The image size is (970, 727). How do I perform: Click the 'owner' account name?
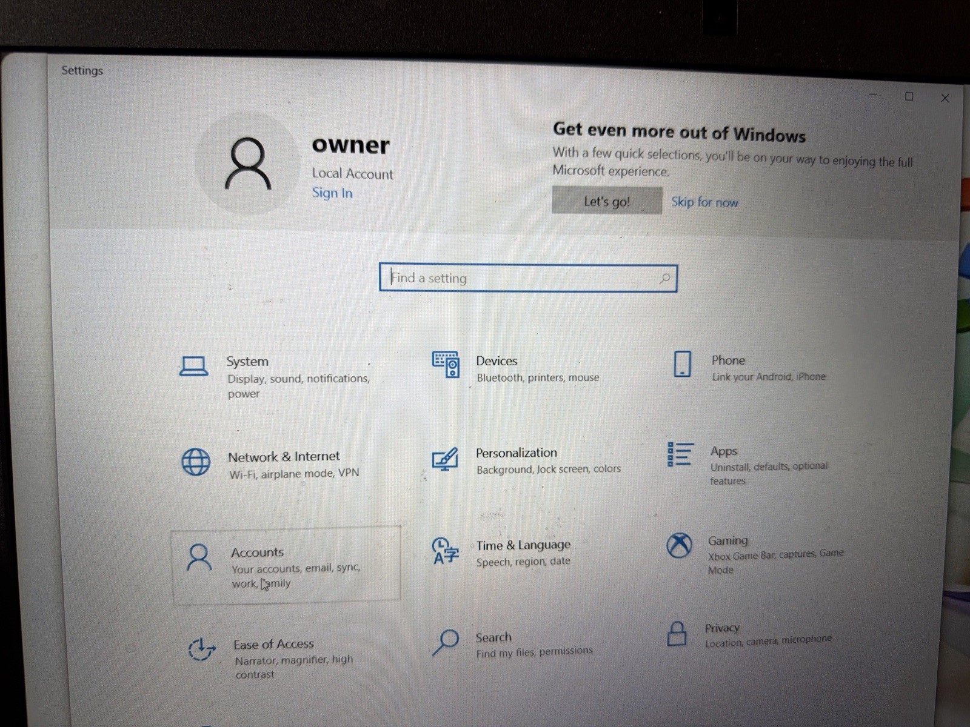350,145
